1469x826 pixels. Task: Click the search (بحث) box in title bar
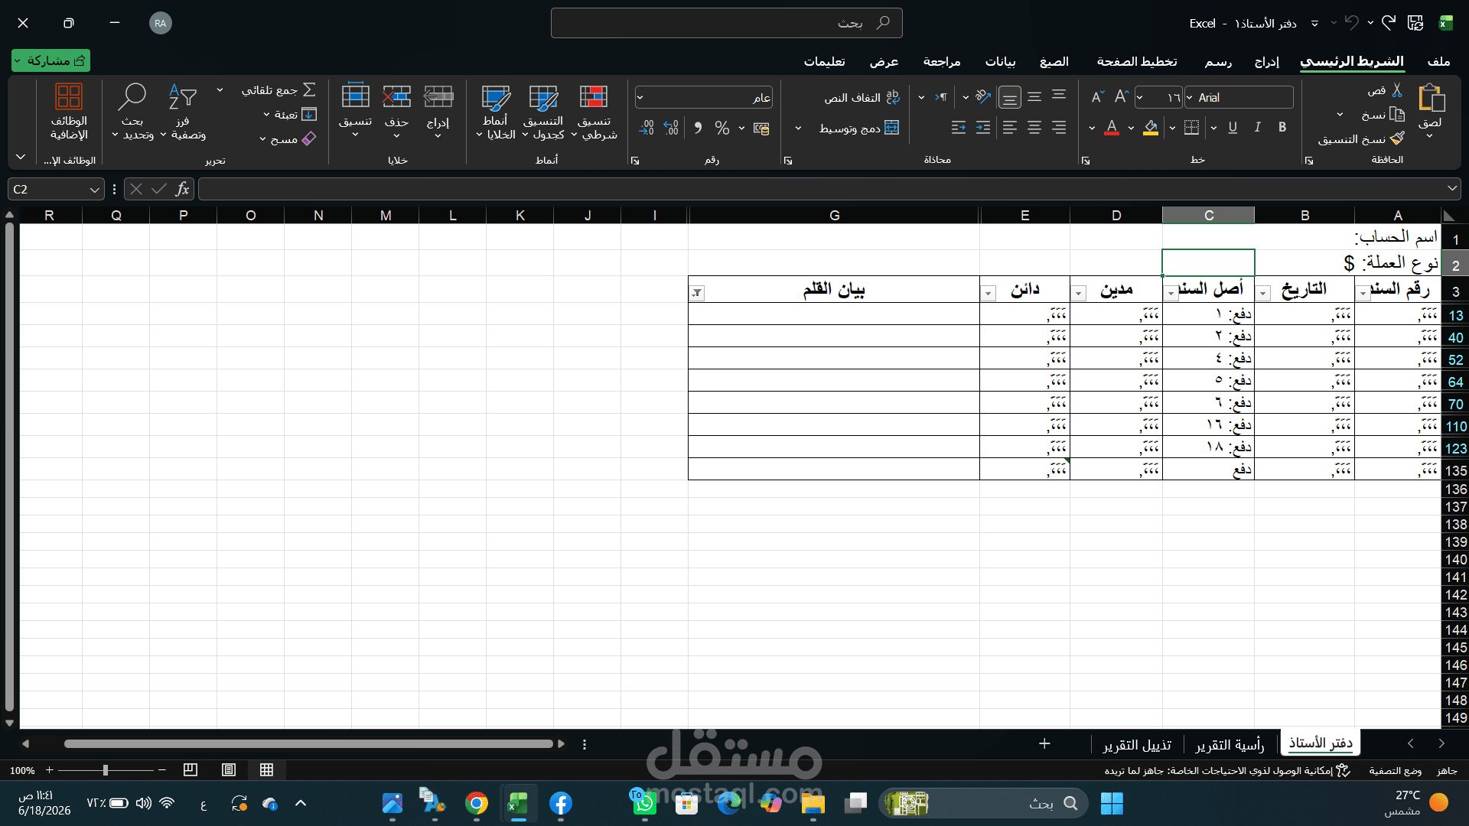tap(726, 23)
